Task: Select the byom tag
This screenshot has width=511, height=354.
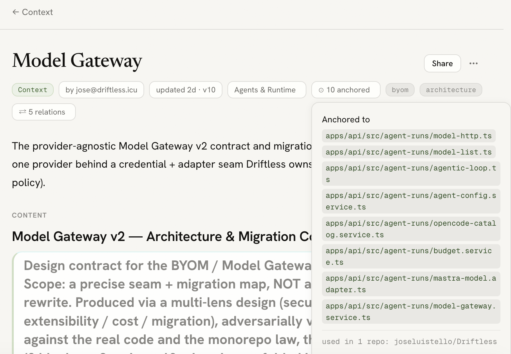Action: [400, 90]
